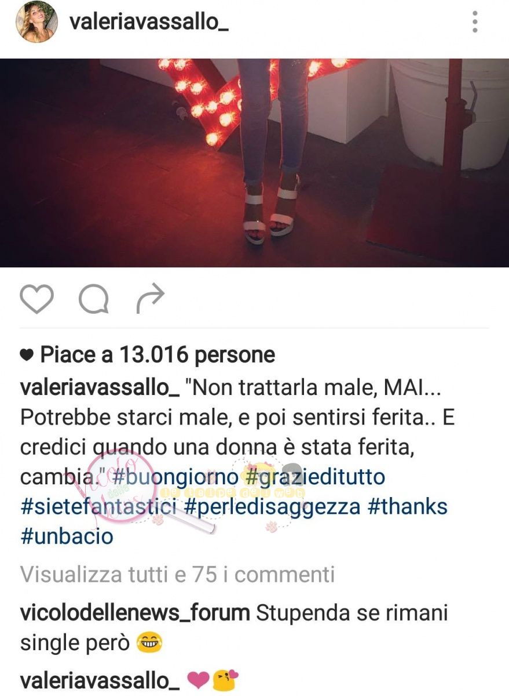Open the #buongiorno hashtag
The height and width of the screenshot is (696, 509).
pos(174,477)
